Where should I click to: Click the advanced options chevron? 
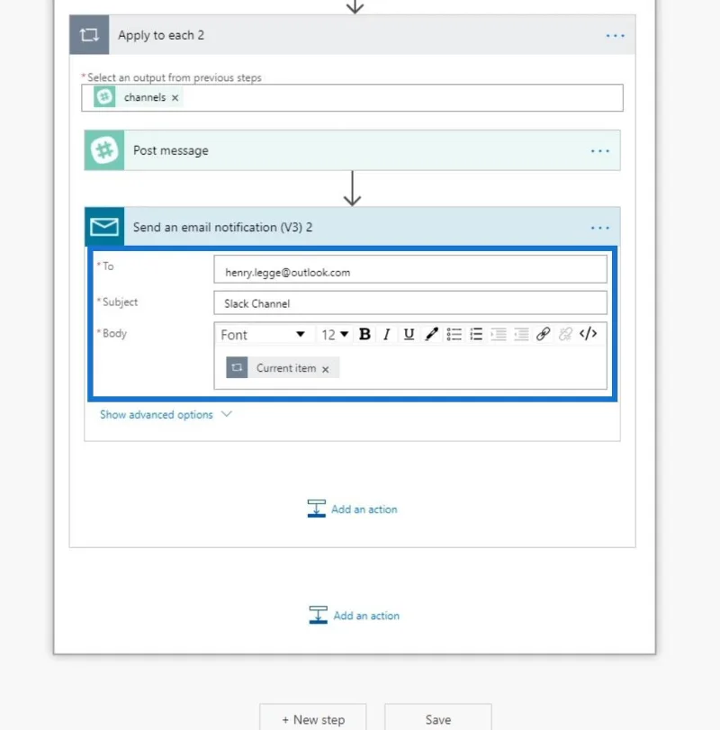coord(227,414)
